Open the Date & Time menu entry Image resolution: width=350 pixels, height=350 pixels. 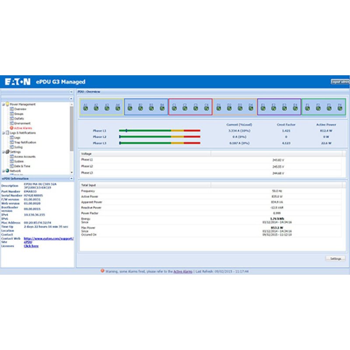point(12,166)
